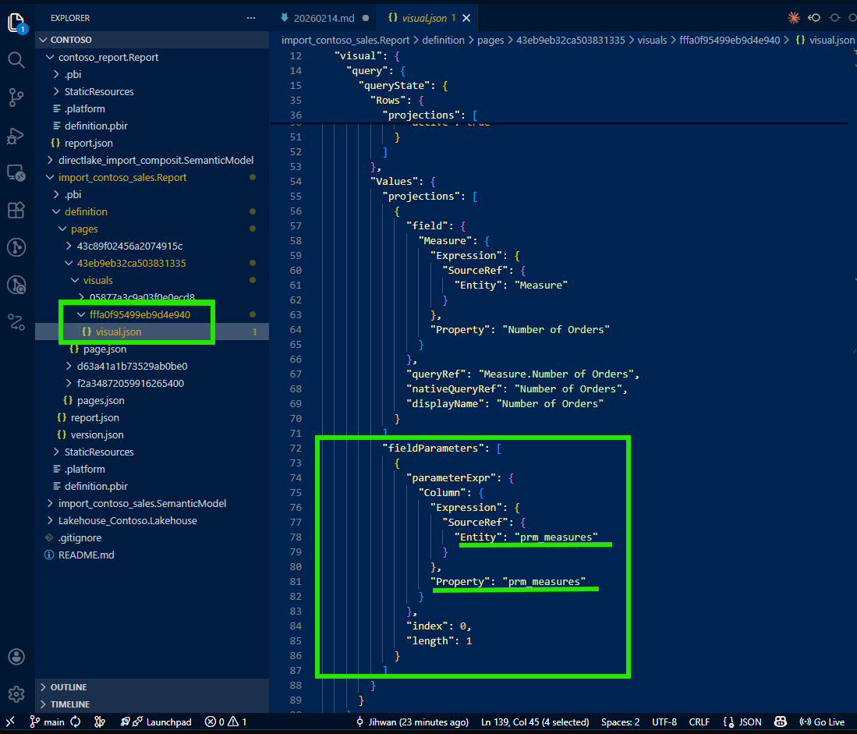This screenshot has height=734, width=857.
Task: Click "prm_measures" Entity value on line 78
Action: (x=556, y=537)
